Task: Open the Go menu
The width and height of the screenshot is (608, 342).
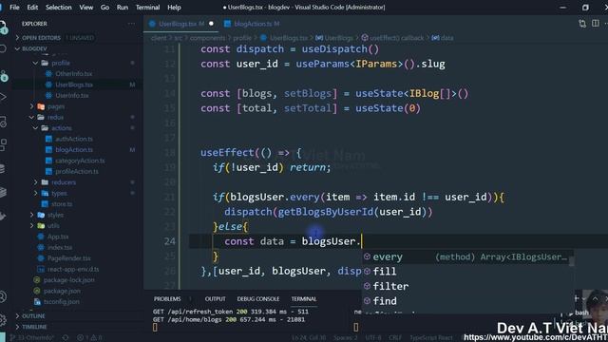Action: tap(104, 8)
